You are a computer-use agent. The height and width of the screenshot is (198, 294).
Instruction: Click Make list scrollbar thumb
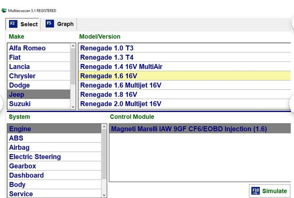click(x=73, y=66)
